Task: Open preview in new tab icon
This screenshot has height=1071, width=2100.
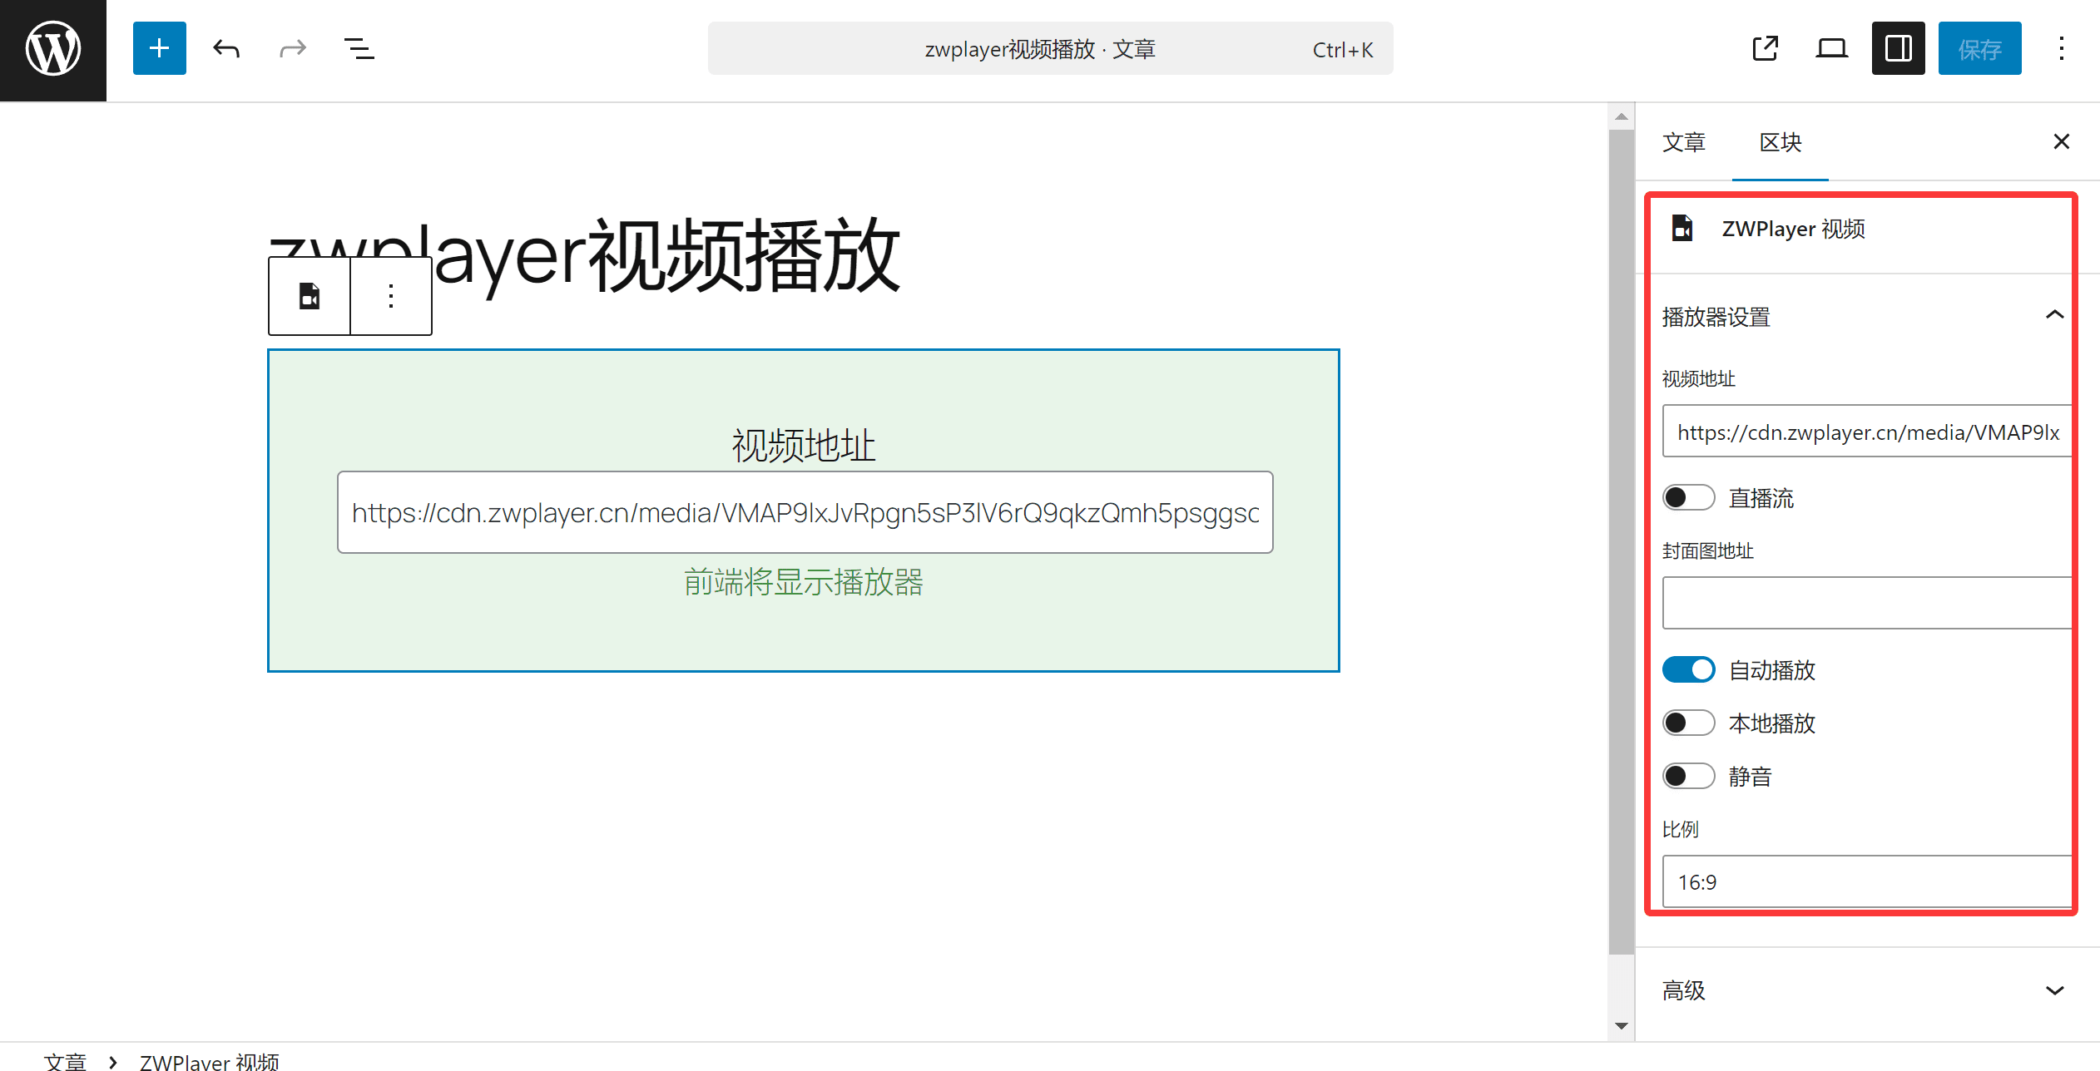Action: tap(1765, 47)
